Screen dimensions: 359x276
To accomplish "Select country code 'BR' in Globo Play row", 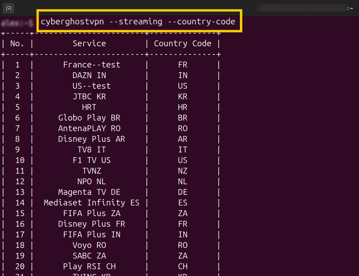I will coord(183,118).
